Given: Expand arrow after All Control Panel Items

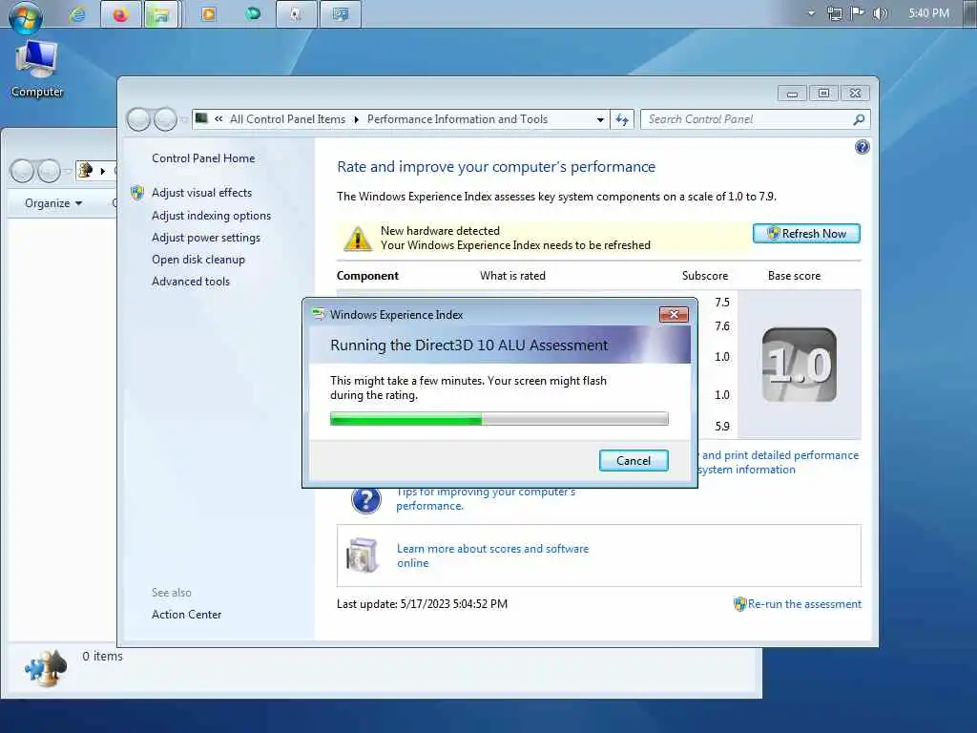Looking at the screenshot, I should (357, 119).
